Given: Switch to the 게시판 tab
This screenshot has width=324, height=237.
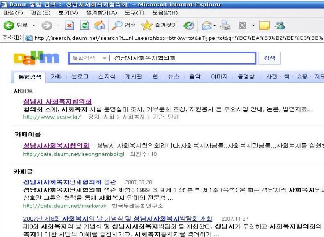Looking at the screenshot, I should (x=134, y=76).
